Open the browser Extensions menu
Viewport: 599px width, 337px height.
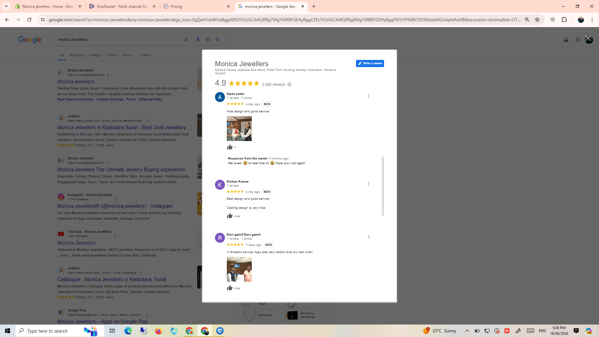click(564, 20)
